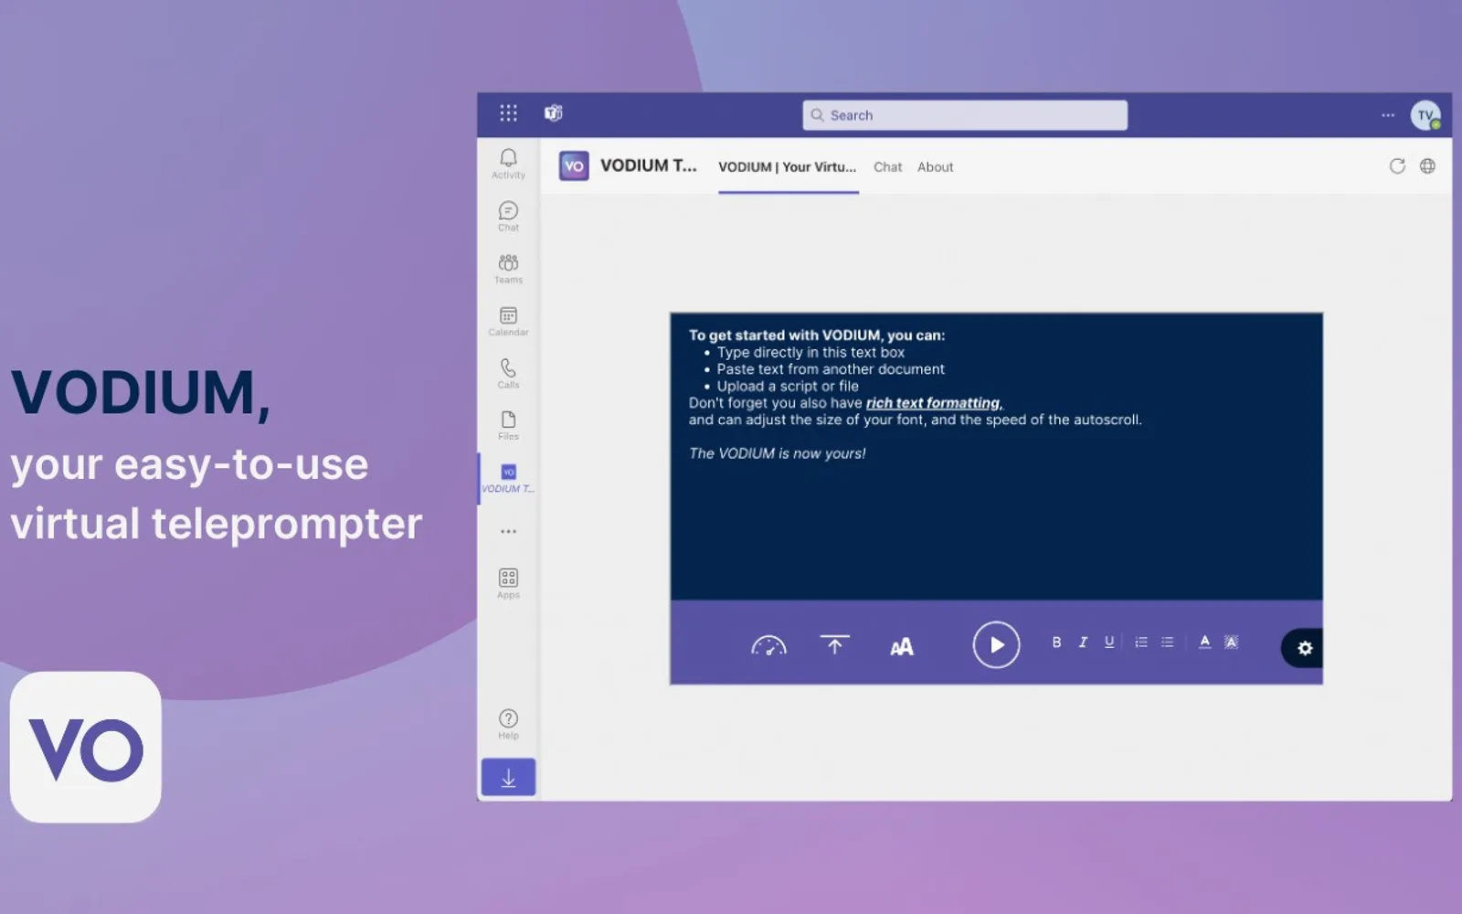Open the Teams app launcher grid
Image resolution: width=1462 pixels, height=914 pixels.
click(508, 113)
